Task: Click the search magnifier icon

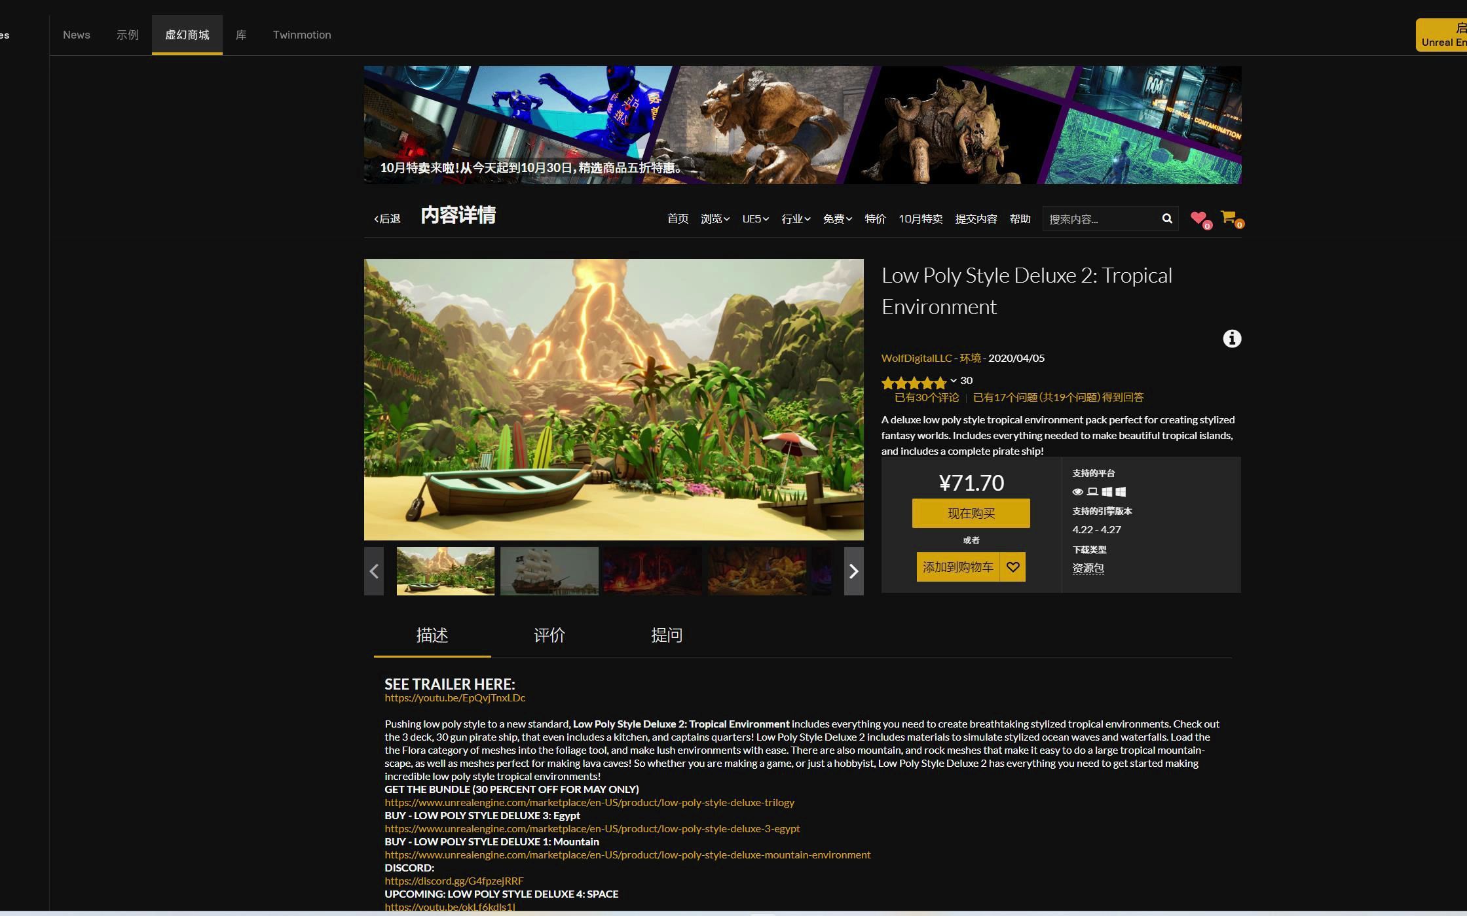Action: [1166, 218]
